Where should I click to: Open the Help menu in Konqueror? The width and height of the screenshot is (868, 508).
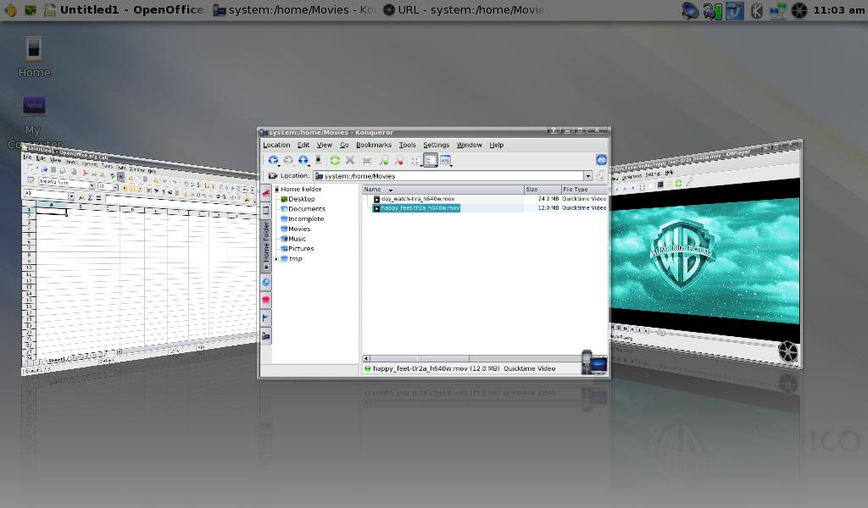[497, 145]
